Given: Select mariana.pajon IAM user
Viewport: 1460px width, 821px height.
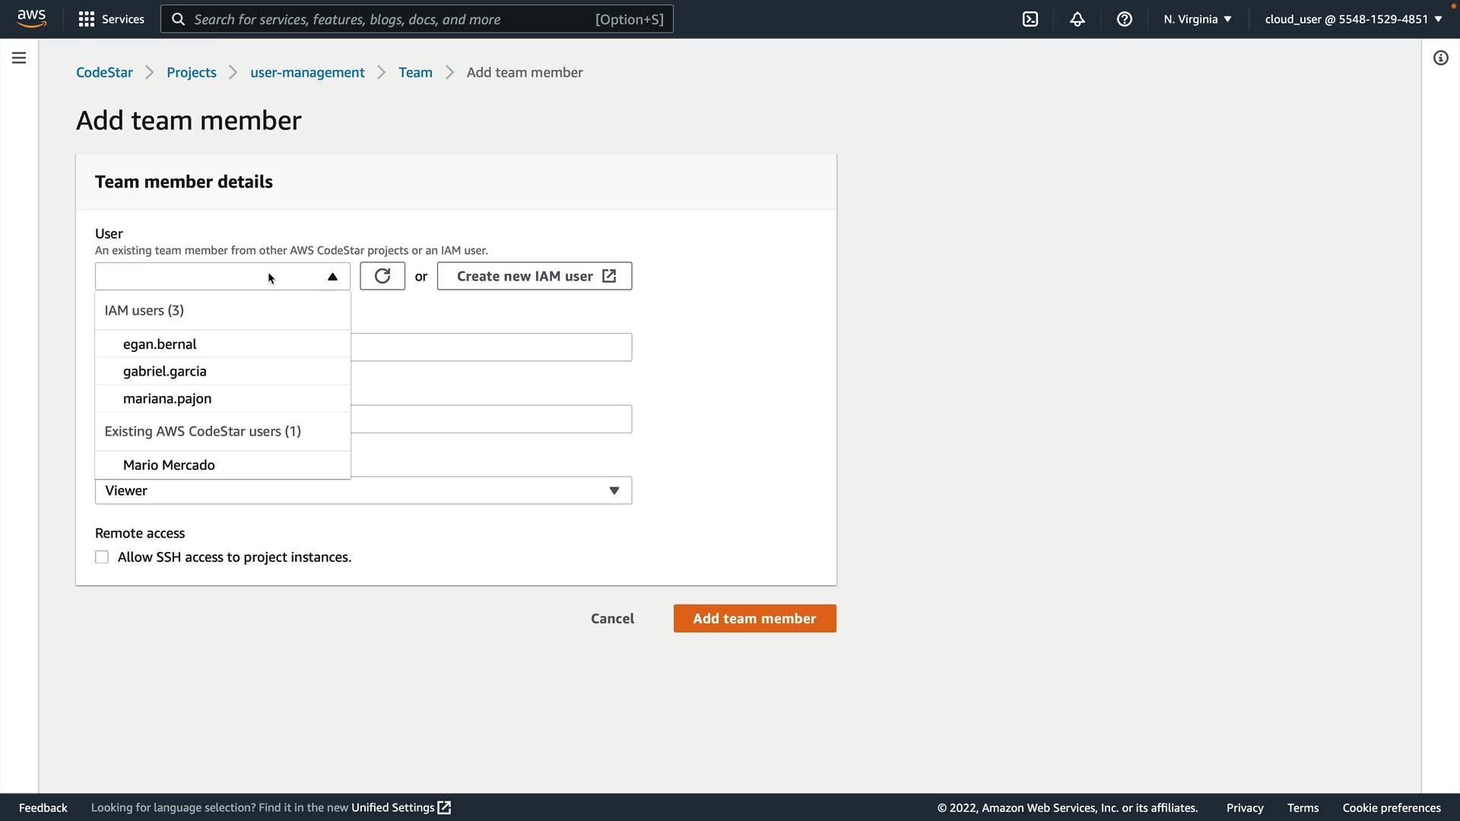Looking at the screenshot, I should pos(167,398).
